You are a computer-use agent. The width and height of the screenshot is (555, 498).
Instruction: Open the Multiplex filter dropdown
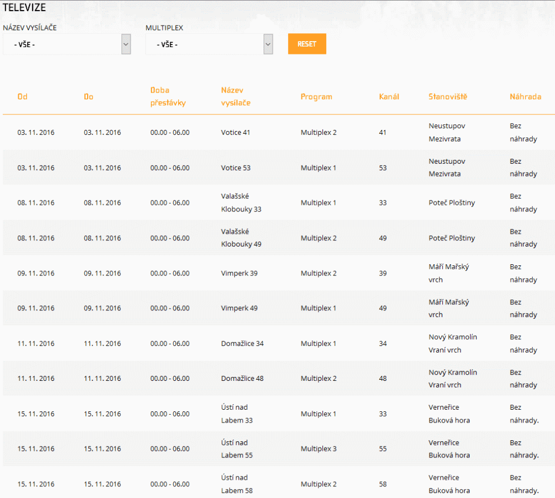click(209, 44)
